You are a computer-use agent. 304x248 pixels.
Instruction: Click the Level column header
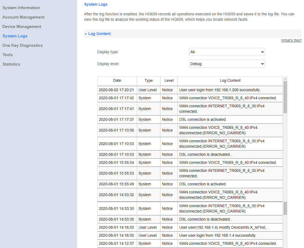click(x=169, y=81)
